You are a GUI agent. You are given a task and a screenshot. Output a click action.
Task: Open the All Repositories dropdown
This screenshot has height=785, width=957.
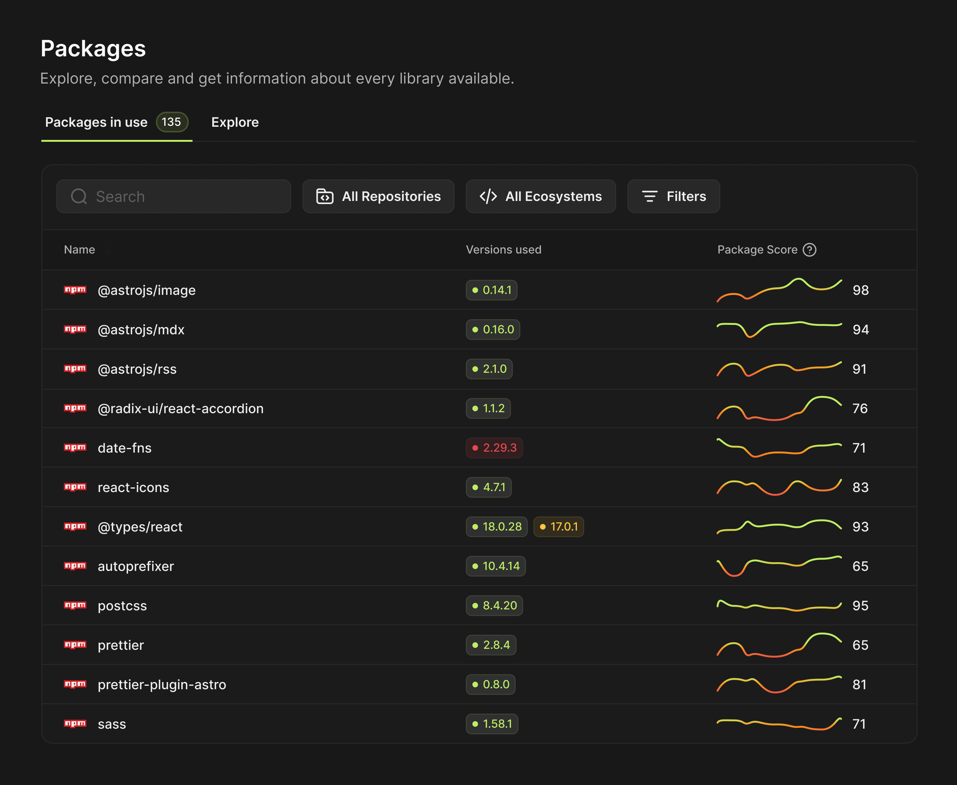click(x=378, y=196)
